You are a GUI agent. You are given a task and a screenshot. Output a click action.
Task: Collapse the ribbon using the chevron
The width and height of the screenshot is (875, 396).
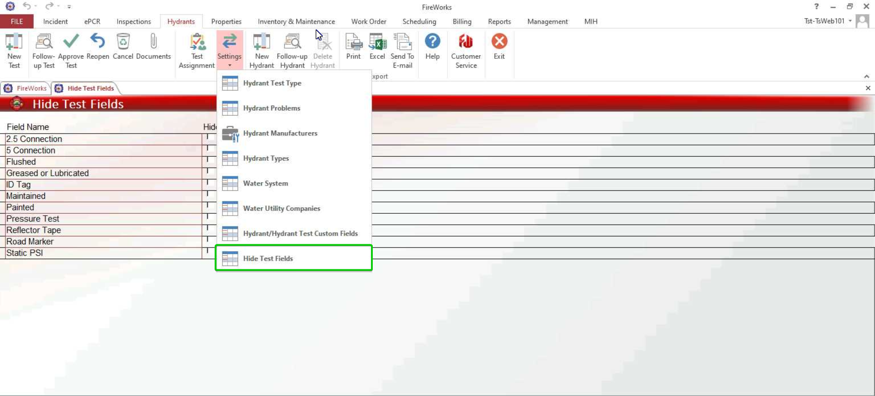tap(866, 77)
